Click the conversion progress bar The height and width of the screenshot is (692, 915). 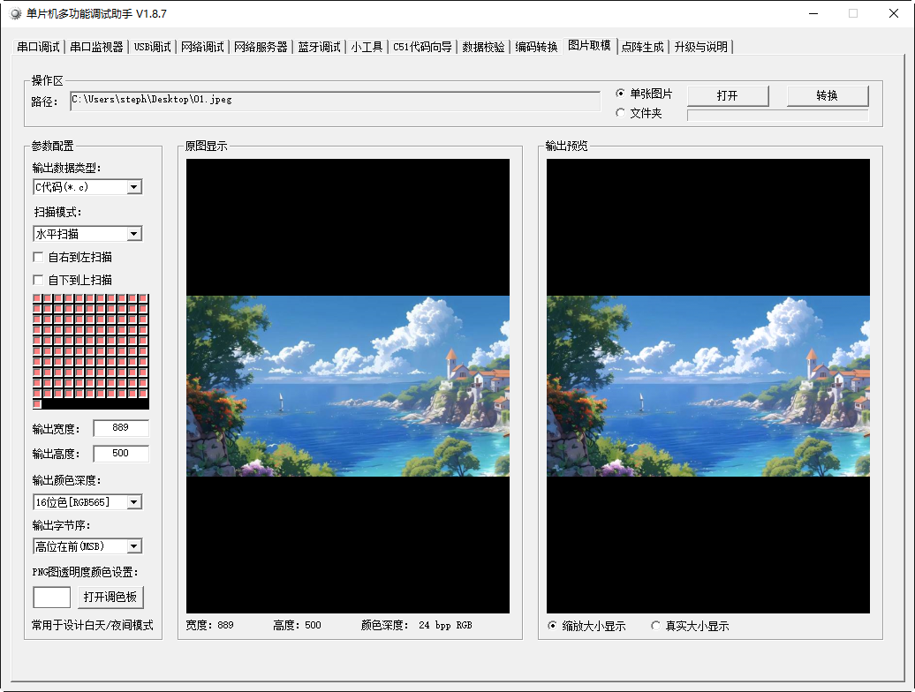(778, 116)
